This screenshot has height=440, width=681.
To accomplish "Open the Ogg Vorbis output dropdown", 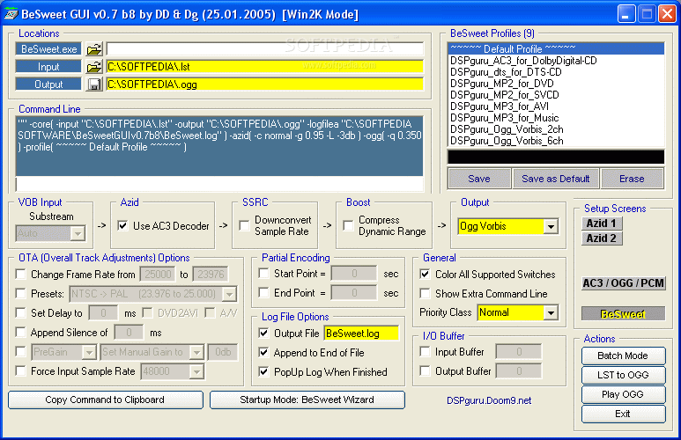I will click(551, 226).
